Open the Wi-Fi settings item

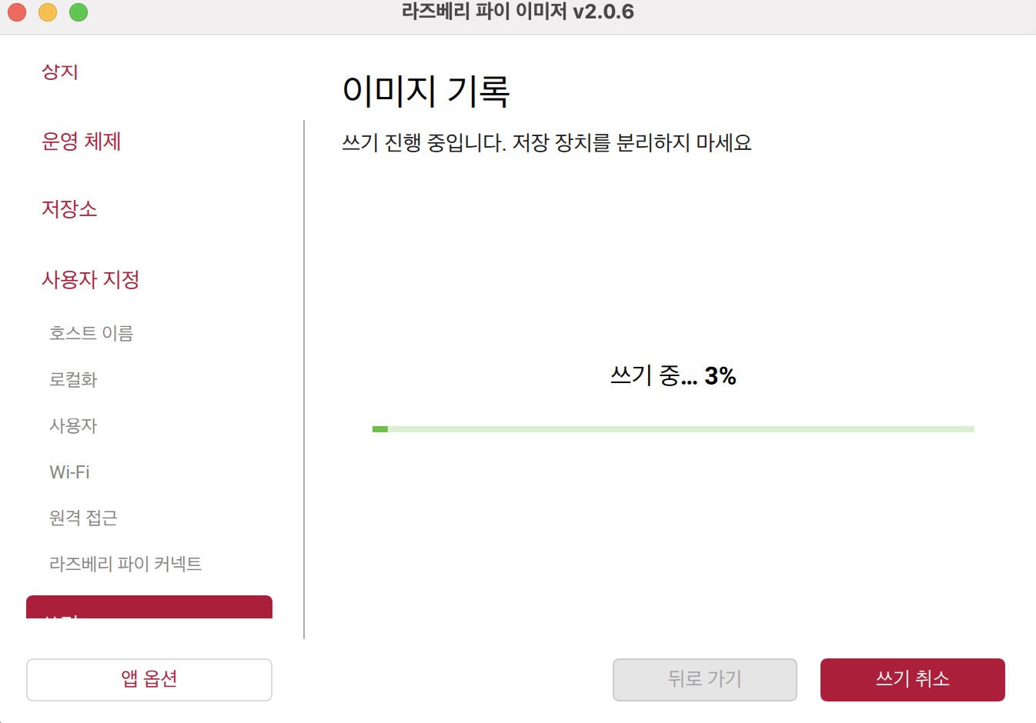click(x=69, y=471)
